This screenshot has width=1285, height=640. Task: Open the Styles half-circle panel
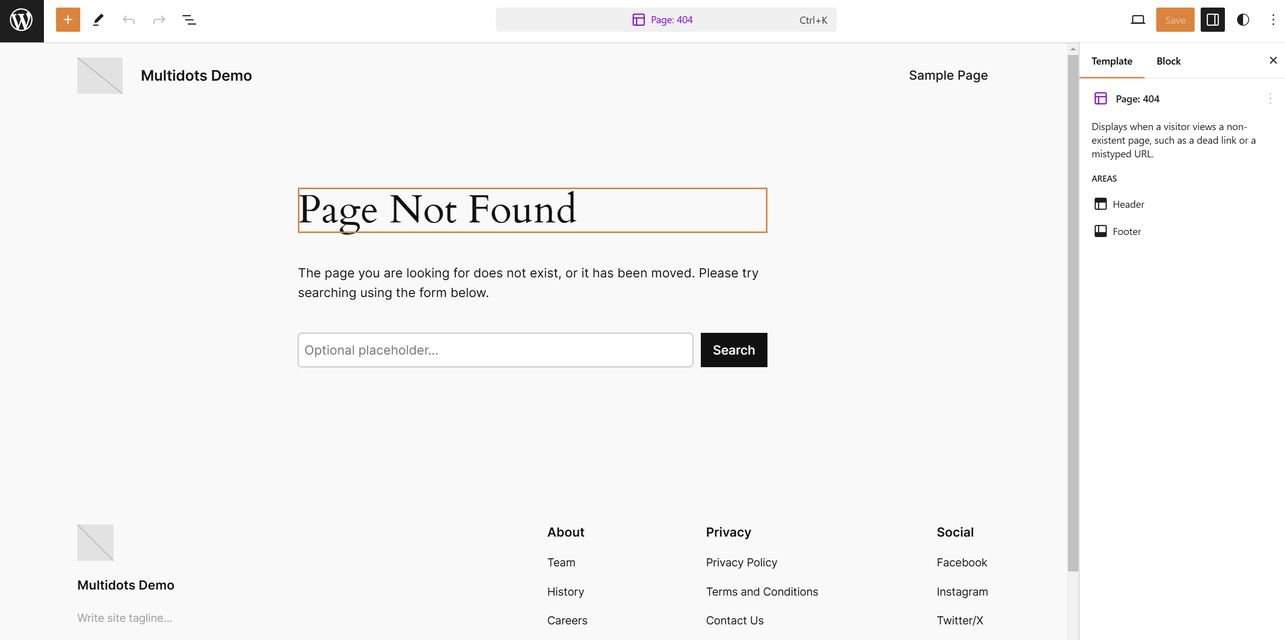click(x=1243, y=20)
